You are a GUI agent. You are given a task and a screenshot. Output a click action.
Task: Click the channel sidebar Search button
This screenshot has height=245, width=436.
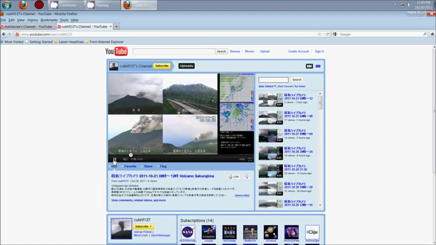(x=297, y=80)
